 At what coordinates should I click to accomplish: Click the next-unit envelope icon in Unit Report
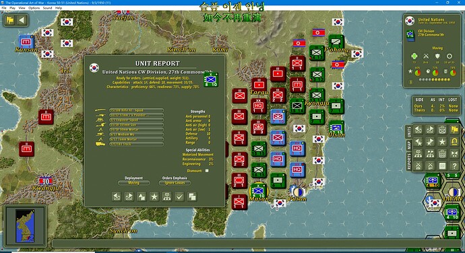click(x=129, y=196)
